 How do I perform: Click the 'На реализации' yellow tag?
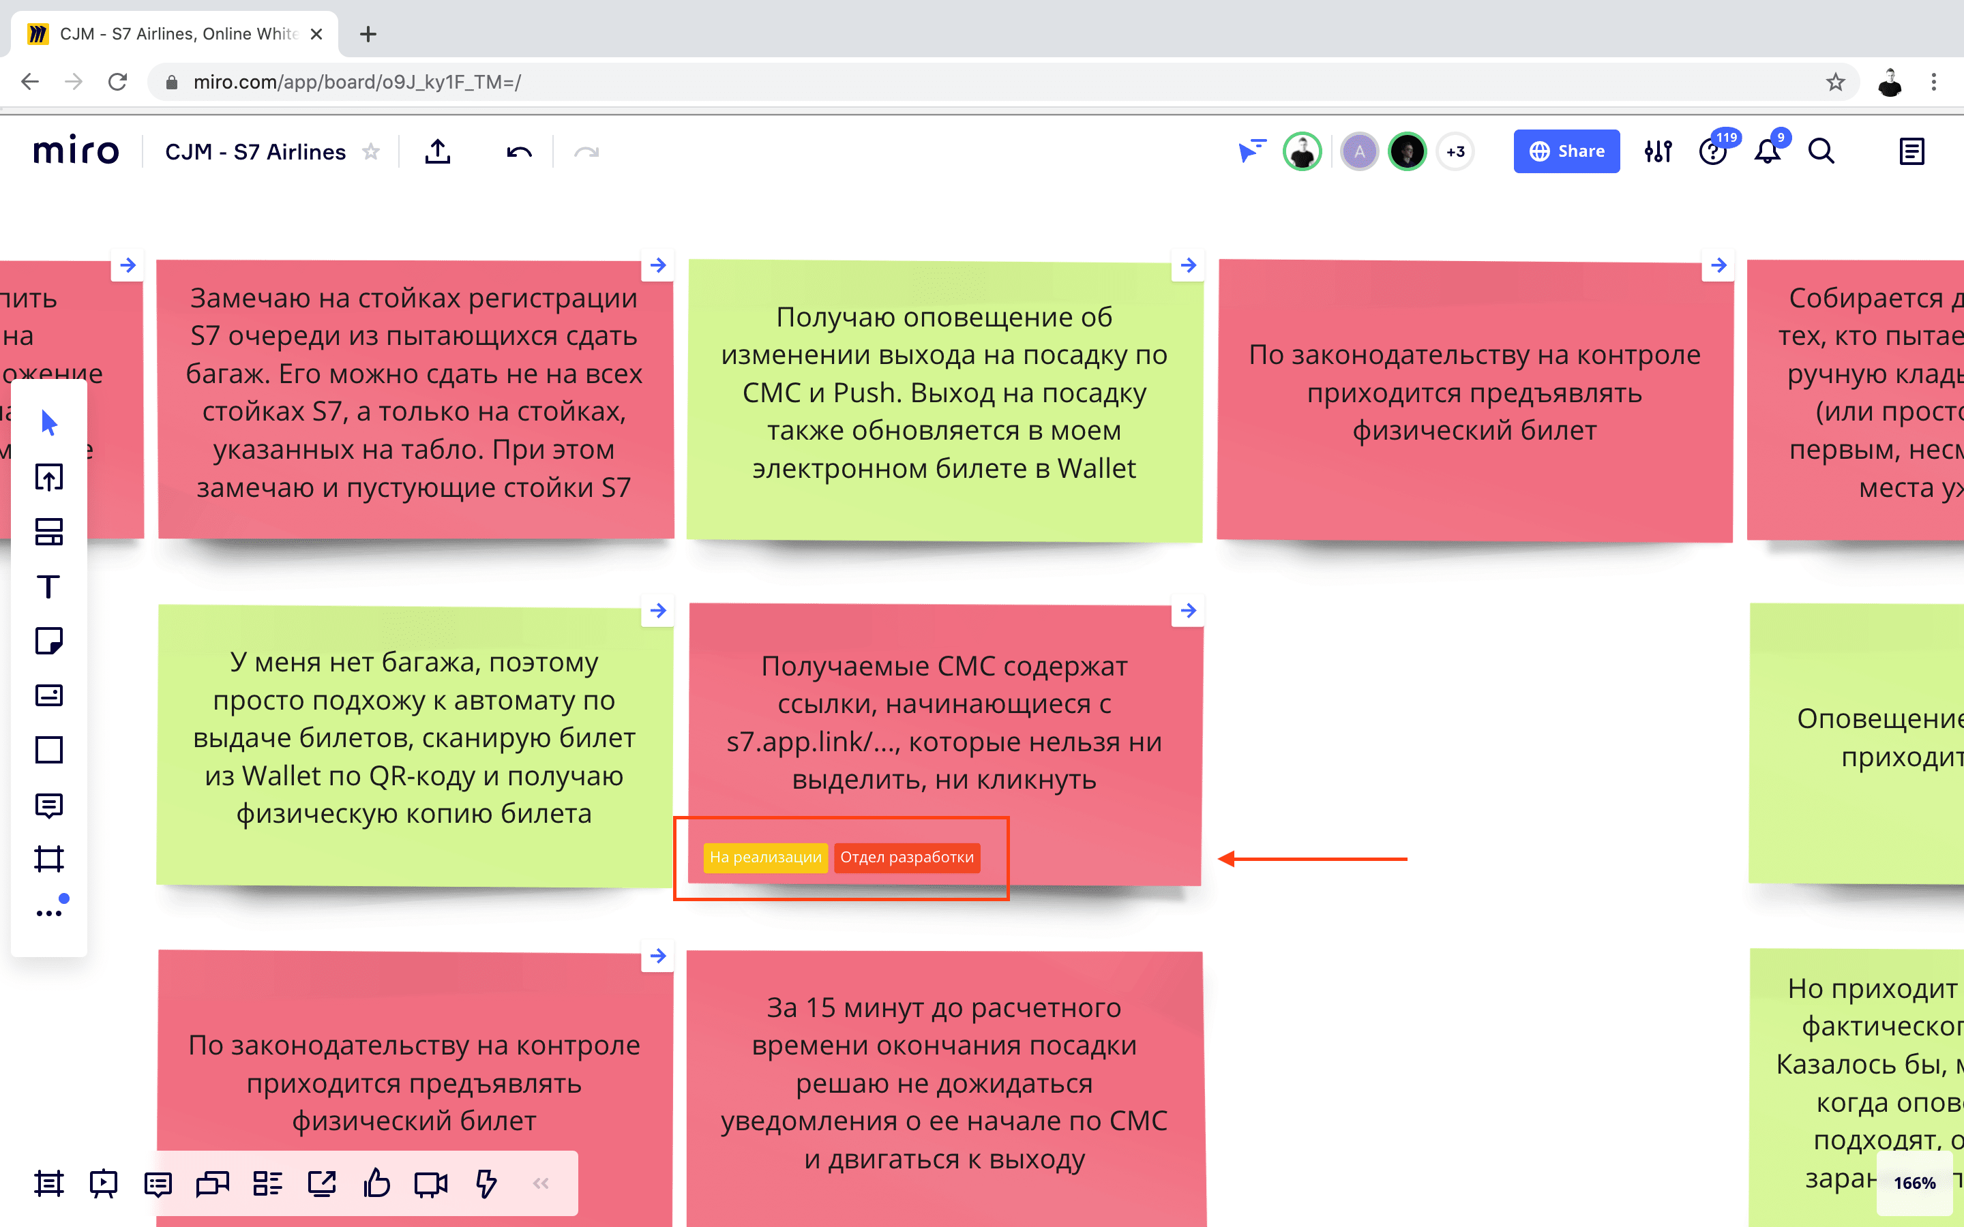point(765,857)
